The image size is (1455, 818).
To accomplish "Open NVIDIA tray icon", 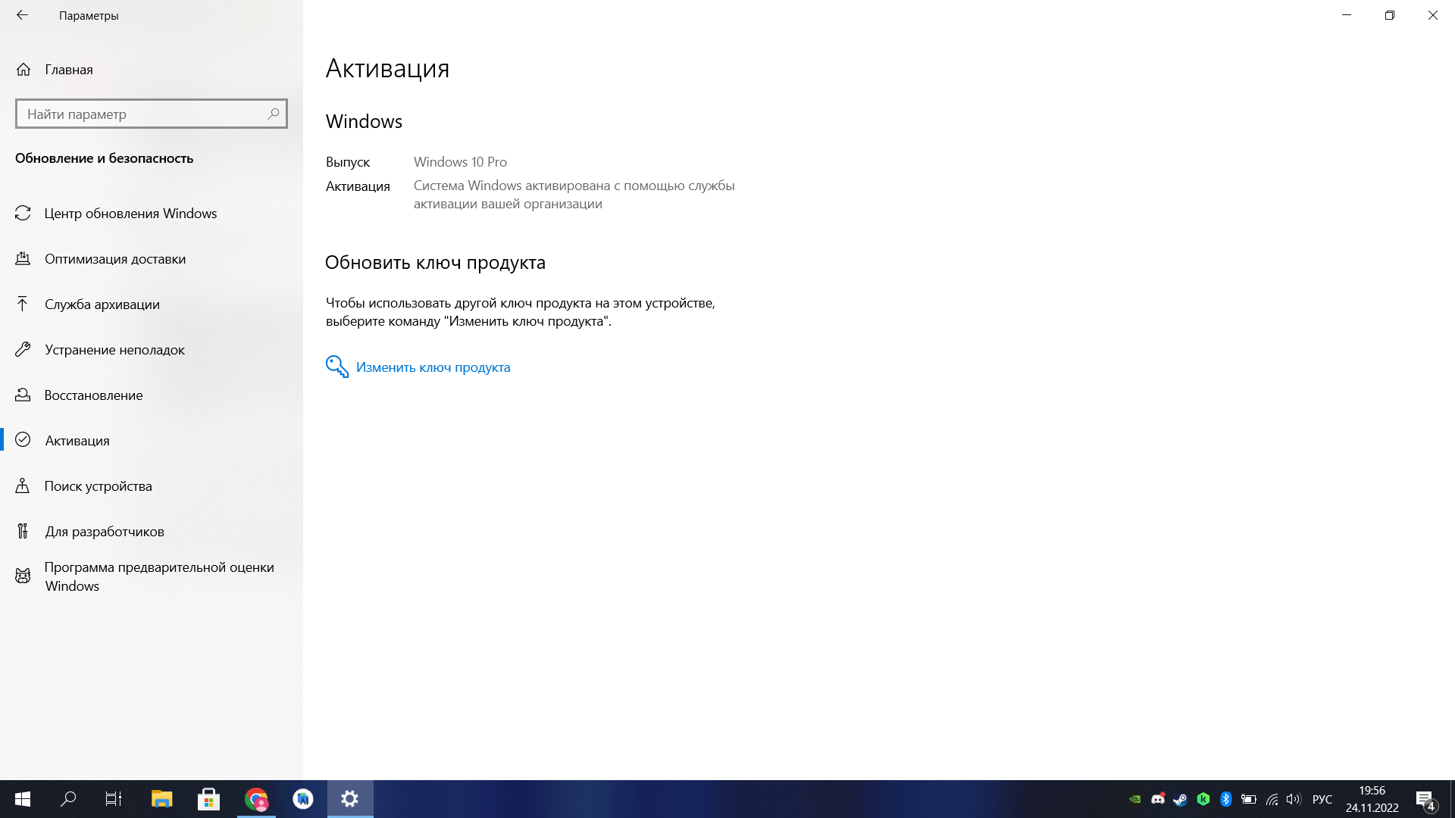I will 1135,799.
